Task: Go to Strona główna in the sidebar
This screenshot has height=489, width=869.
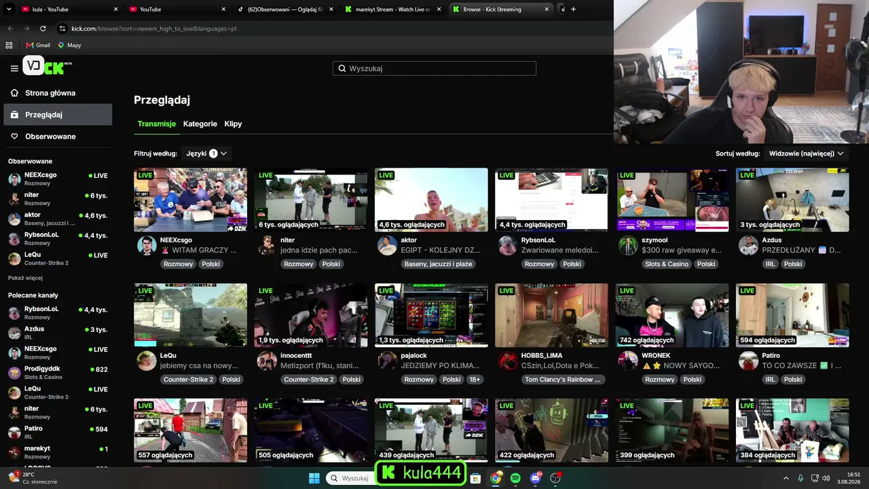Action: click(x=58, y=93)
